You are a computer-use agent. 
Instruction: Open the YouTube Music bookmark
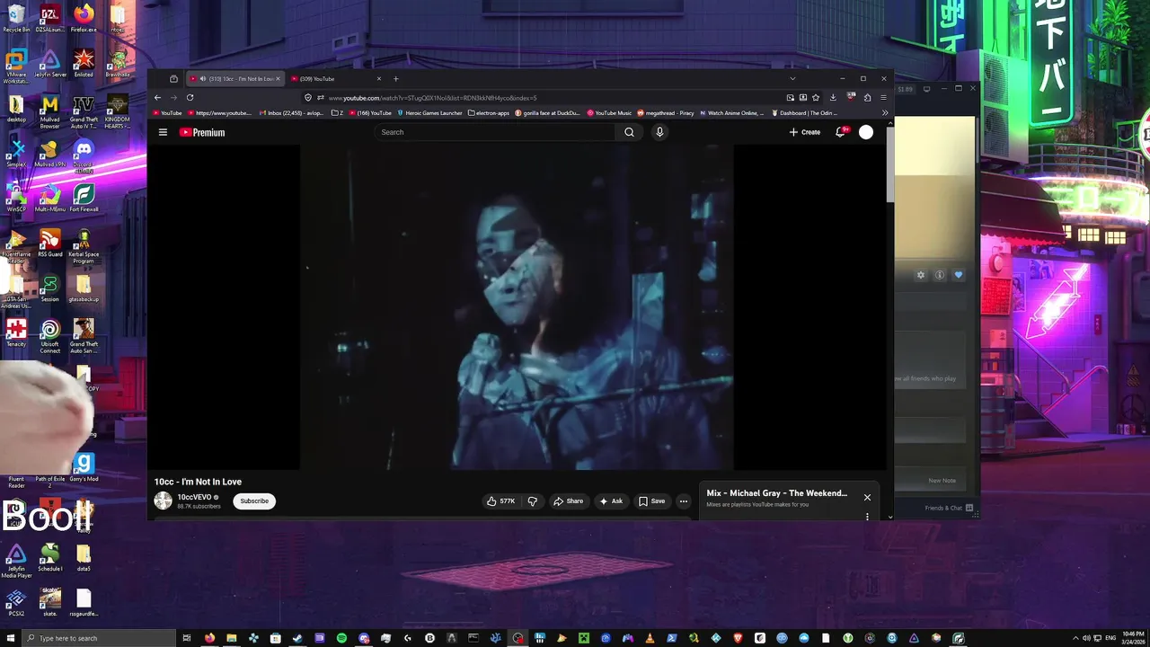click(x=610, y=113)
